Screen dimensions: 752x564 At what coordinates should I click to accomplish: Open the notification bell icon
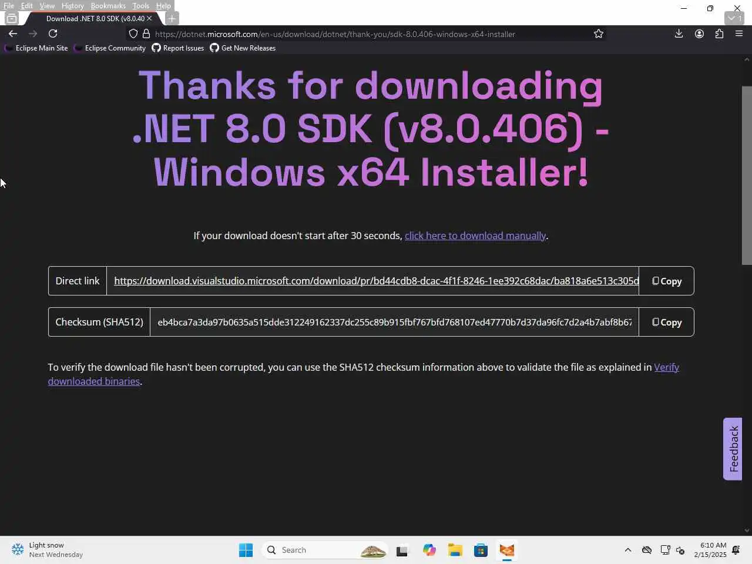click(x=736, y=550)
